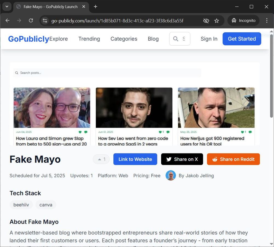Viewport: 274px width, 247px height.
Task: Click the page's vertical scrollbar thumb
Action: 271,76
